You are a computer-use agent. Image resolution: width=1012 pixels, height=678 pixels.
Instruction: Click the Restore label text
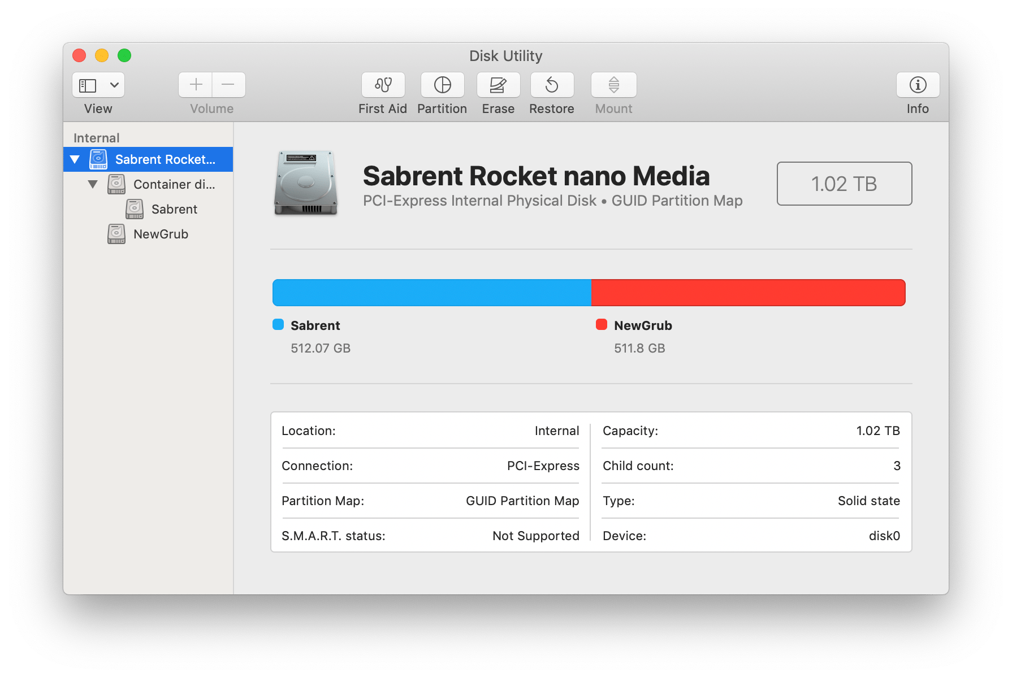tap(552, 108)
